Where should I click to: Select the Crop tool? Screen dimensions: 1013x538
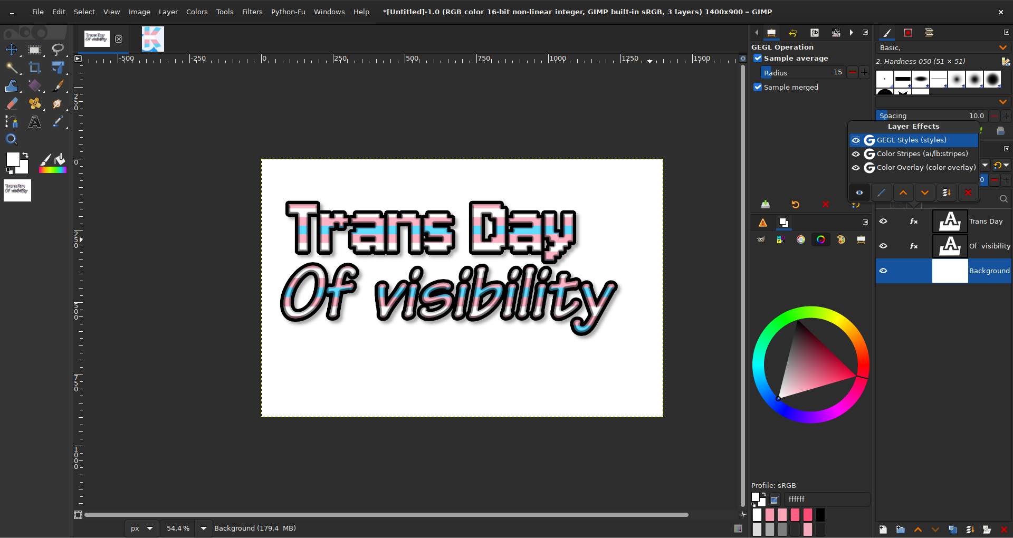tap(35, 68)
